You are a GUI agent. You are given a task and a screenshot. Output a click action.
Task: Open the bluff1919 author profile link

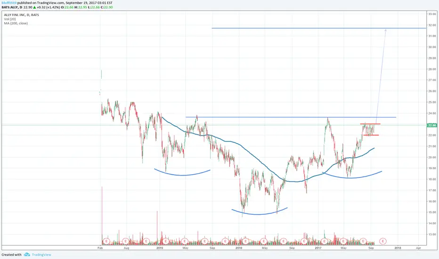coord(9,3)
